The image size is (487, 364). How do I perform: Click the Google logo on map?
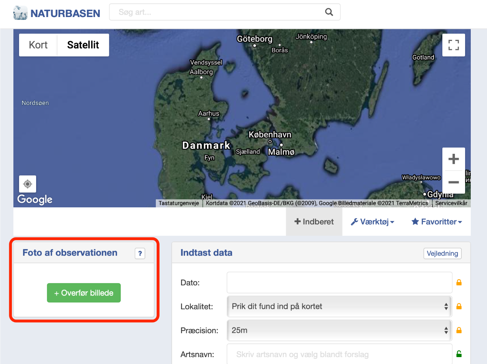tap(35, 199)
